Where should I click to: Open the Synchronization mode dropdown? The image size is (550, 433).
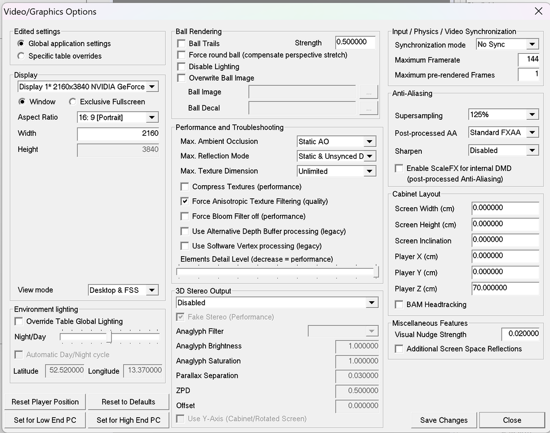pos(507,44)
